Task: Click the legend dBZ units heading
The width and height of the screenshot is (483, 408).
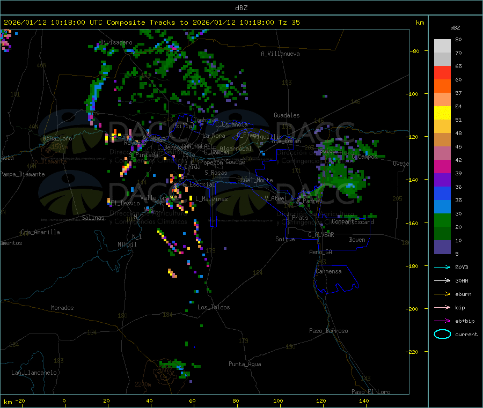Action: [455, 28]
